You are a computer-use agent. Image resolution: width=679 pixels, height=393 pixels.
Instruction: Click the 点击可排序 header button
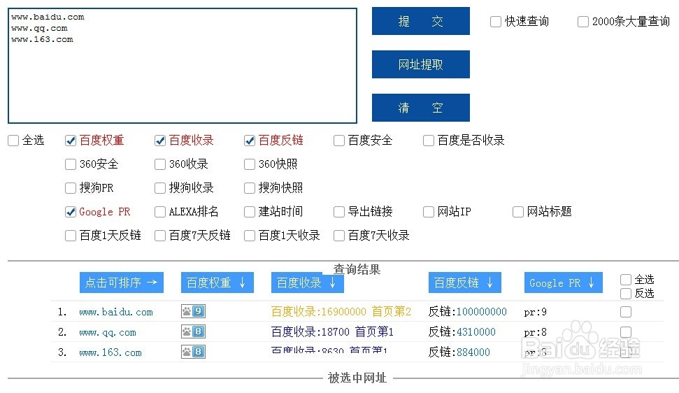point(121,283)
